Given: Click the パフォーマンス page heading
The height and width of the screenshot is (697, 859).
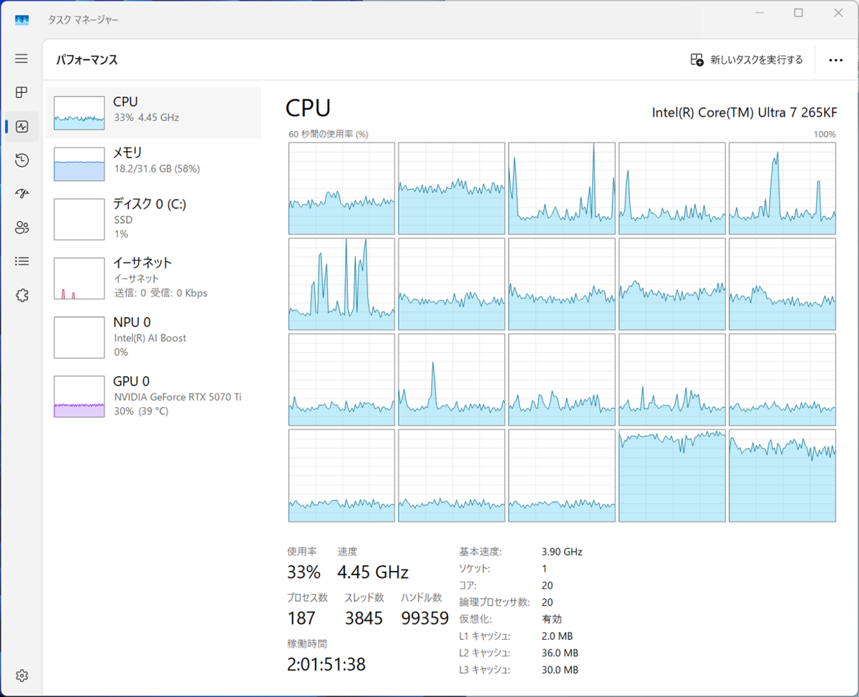Looking at the screenshot, I should click(x=87, y=60).
